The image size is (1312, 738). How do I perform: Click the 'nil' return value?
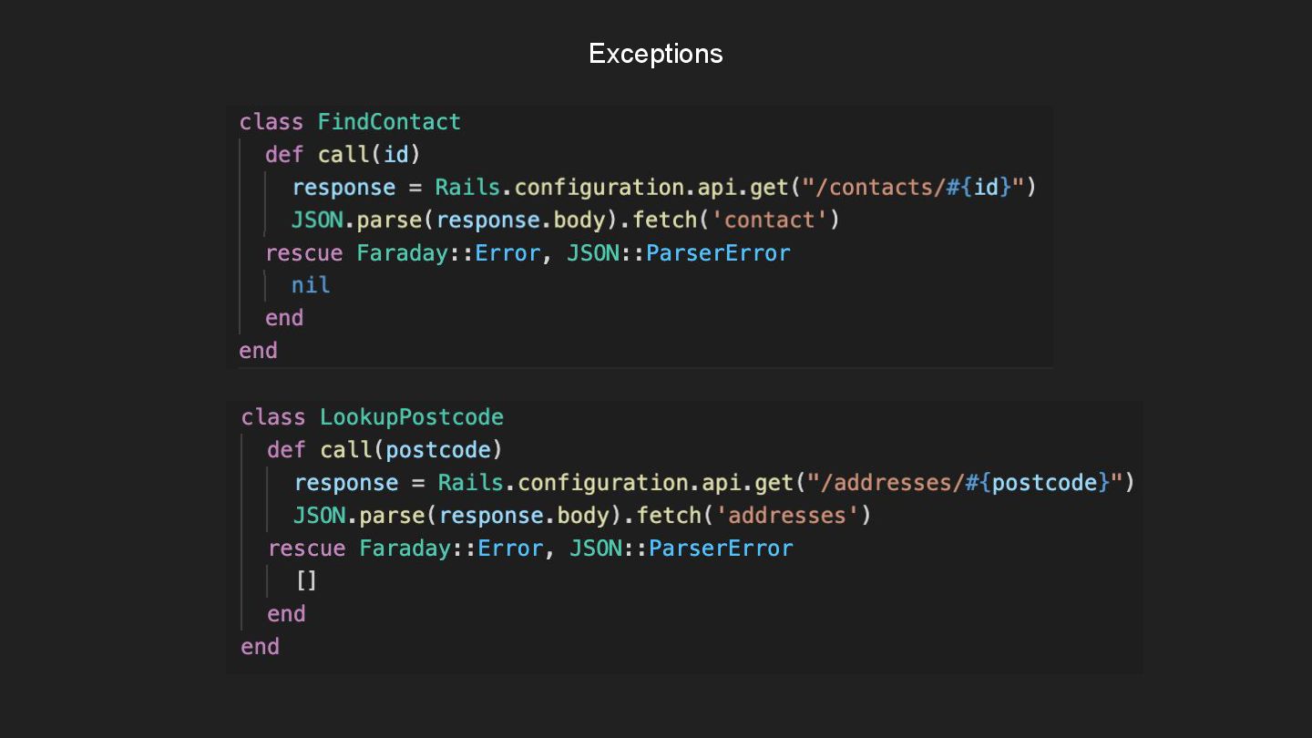click(x=311, y=286)
